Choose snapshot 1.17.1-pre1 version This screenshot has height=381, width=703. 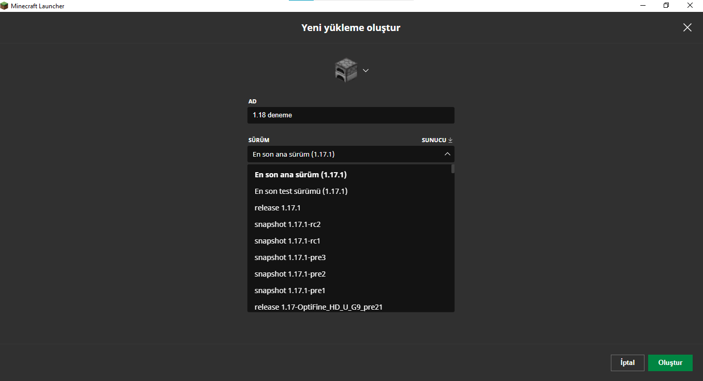tap(351, 291)
